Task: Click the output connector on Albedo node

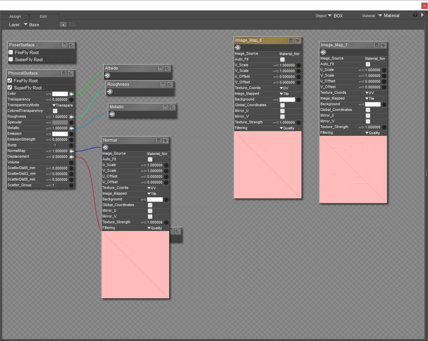Action: pyautogui.click(x=108, y=75)
